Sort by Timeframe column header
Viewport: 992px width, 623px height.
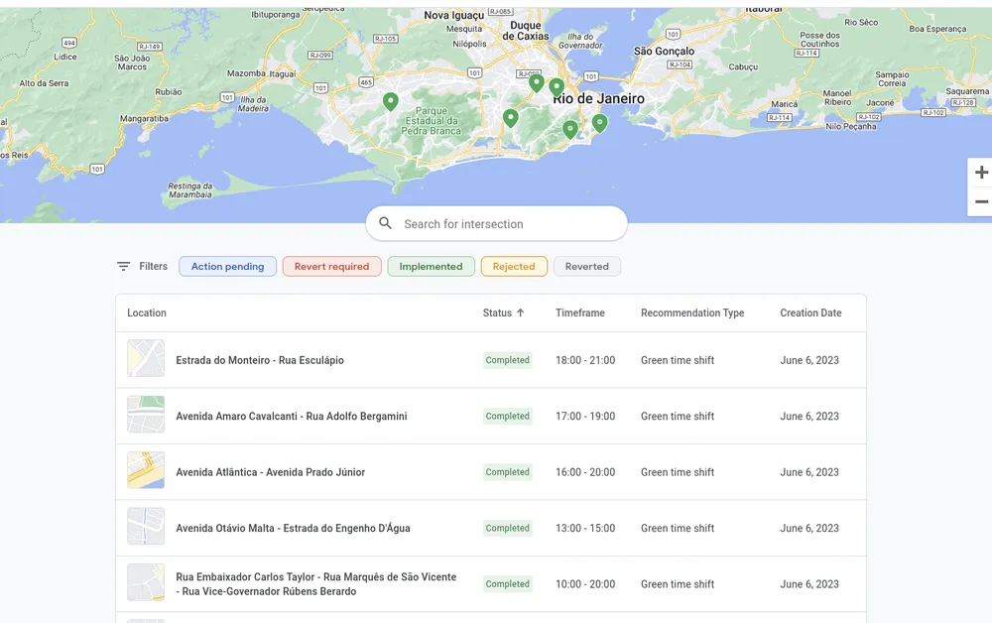pyautogui.click(x=579, y=313)
